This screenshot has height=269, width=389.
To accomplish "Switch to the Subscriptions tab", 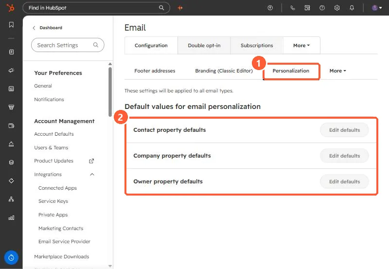I will tap(257, 45).
